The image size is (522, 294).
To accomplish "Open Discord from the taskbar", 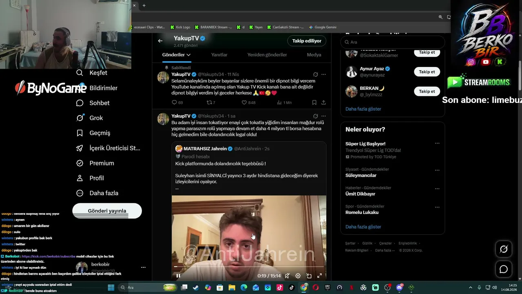I will 399,287.
